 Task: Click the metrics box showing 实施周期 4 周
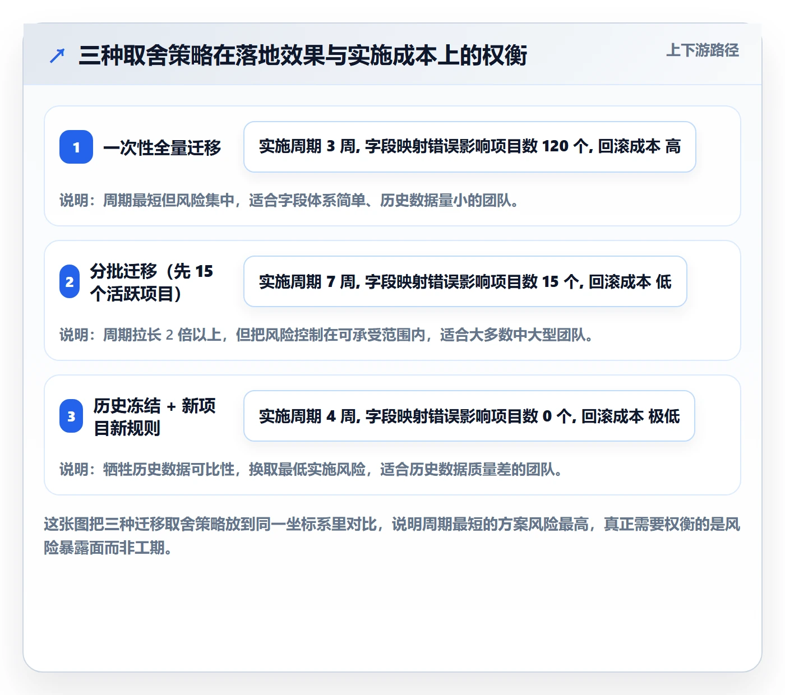pyautogui.click(x=469, y=416)
